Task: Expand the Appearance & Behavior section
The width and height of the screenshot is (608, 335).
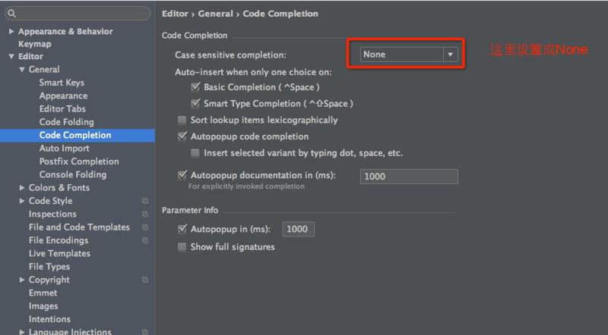Action: [11, 31]
